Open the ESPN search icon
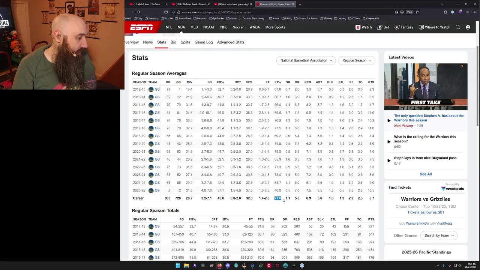Image resolution: width=480 pixels, height=270 pixels. point(458,27)
